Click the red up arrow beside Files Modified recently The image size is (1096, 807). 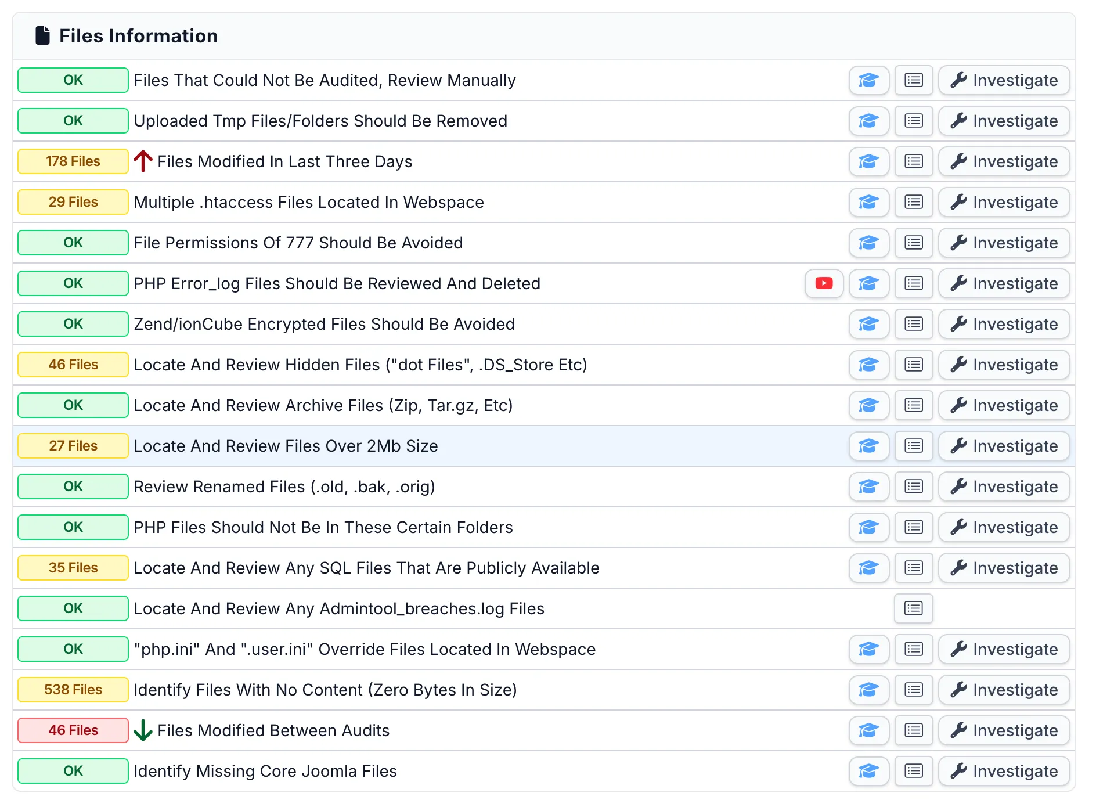click(x=142, y=161)
